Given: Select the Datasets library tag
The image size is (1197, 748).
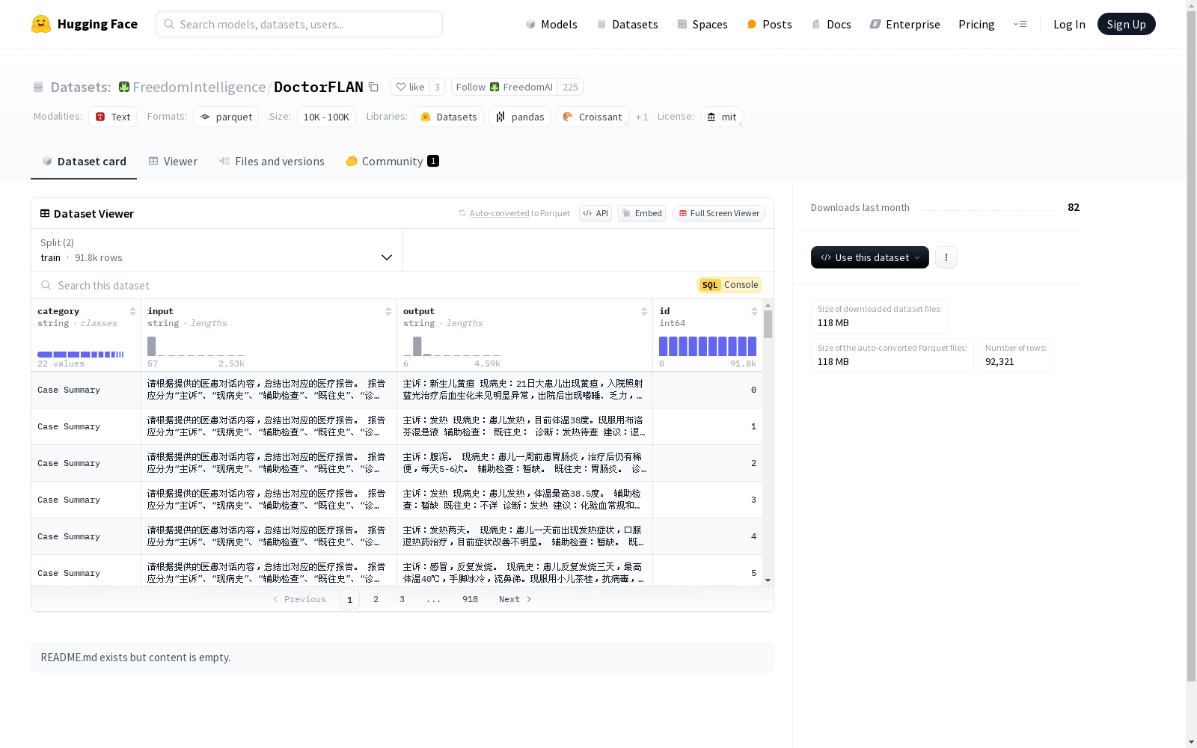Looking at the screenshot, I should pyautogui.click(x=449, y=117).
